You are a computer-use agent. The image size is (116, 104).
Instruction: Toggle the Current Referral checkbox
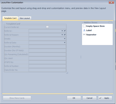point(47,27)
